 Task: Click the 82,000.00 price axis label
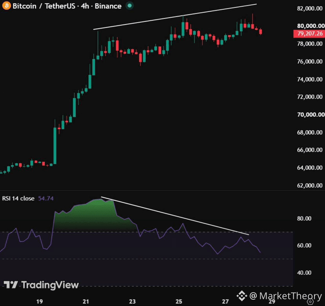[x=310, y=9]
